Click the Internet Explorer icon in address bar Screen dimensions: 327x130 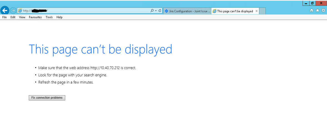[20, 10]
